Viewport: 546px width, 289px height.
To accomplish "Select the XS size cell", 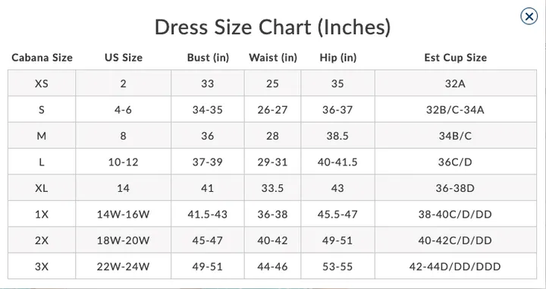I will (x=42, y=83).
